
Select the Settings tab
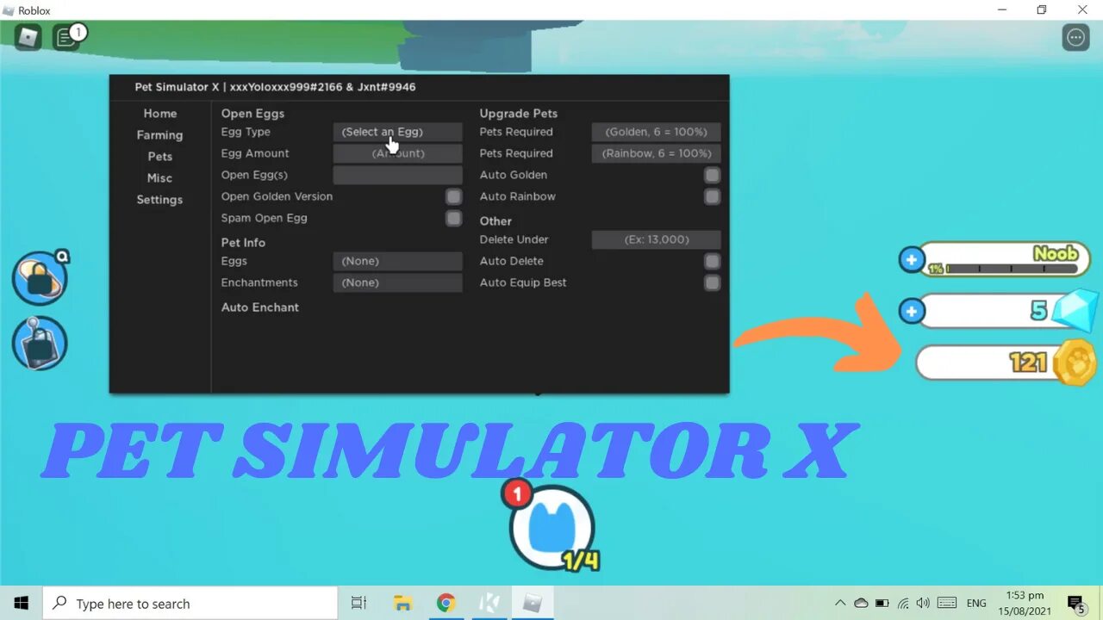(160, 200)
